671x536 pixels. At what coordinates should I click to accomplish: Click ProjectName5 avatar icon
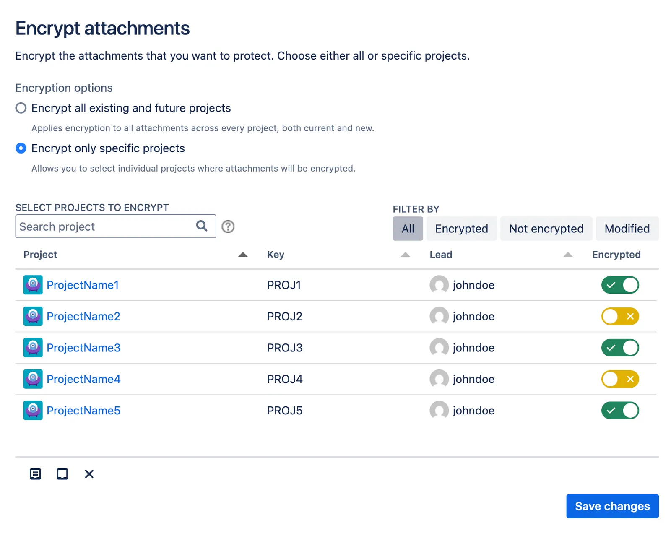pos(33,411)
